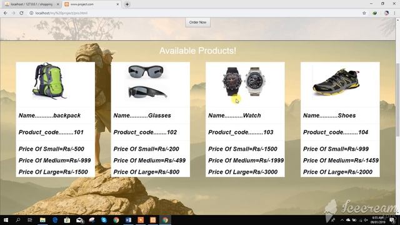Open volume control in system tray

tap(366, 220)
